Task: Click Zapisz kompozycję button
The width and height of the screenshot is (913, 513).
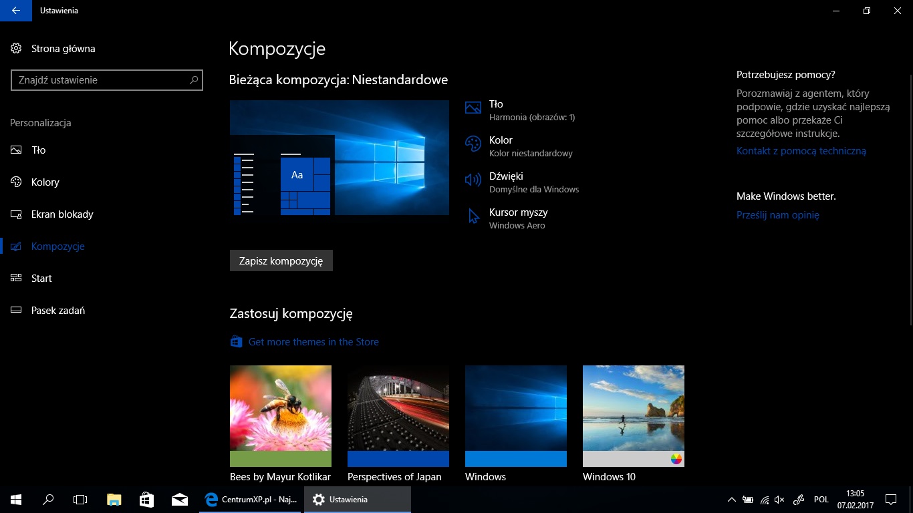Action: click(281, 261)
